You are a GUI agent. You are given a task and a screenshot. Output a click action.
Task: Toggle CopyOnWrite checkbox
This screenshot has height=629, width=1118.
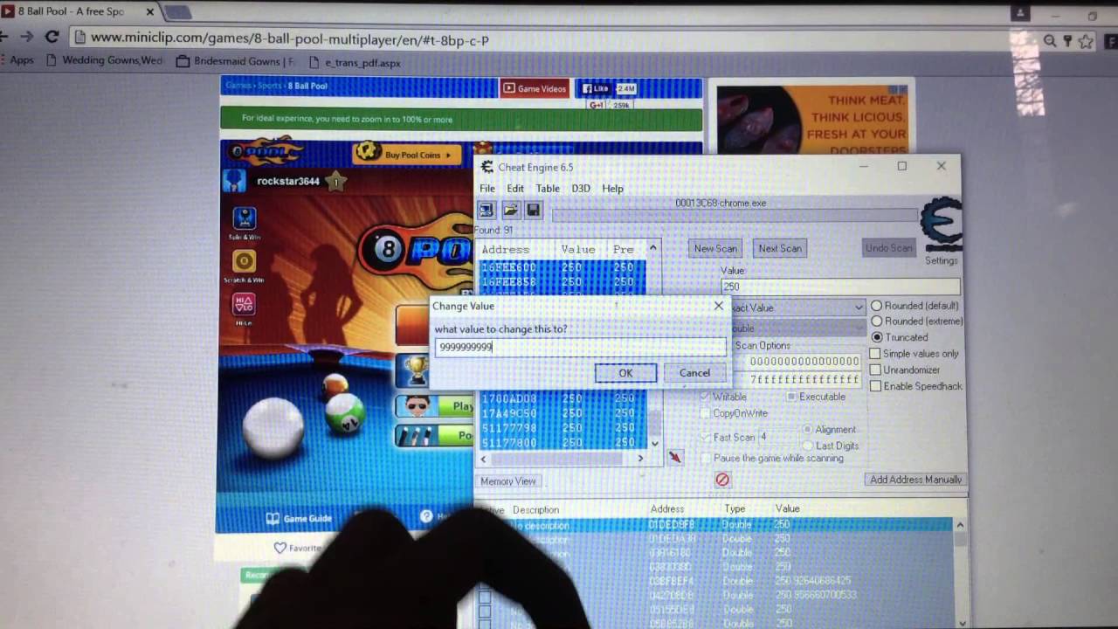pos(706,413)
